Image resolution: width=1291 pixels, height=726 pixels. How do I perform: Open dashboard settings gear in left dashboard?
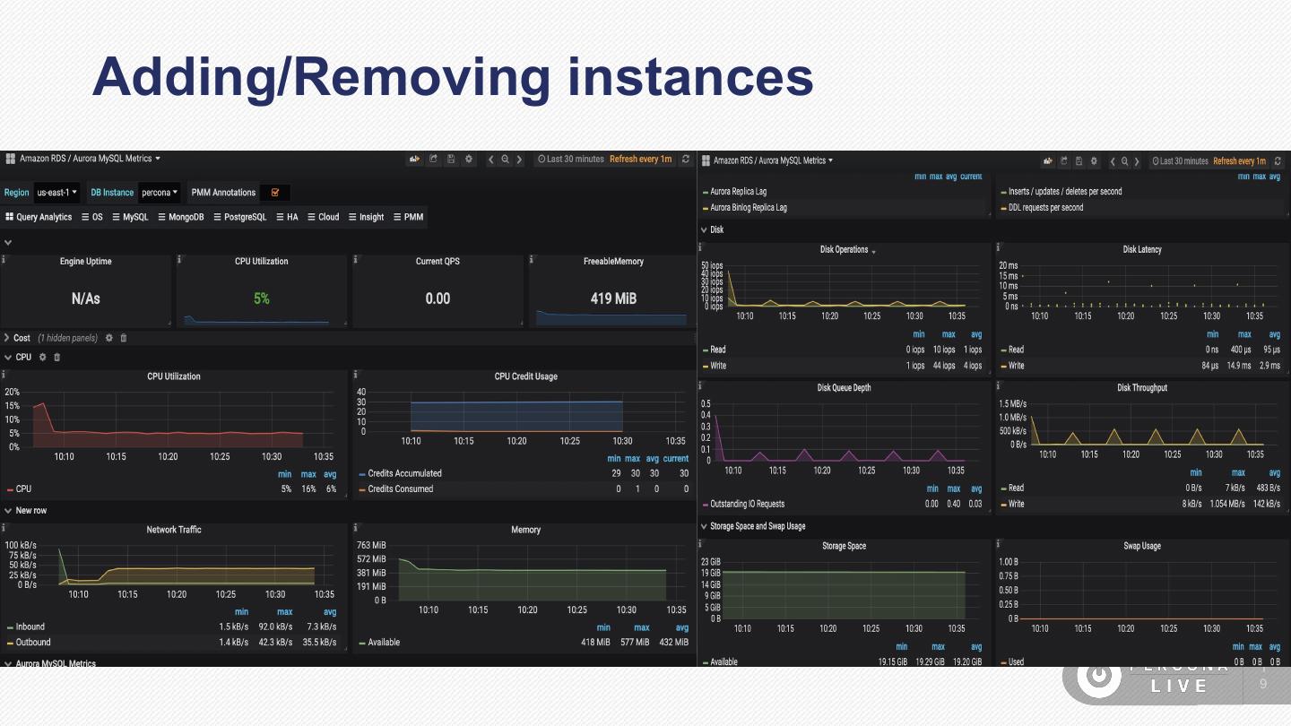click(x=468, y=160)
